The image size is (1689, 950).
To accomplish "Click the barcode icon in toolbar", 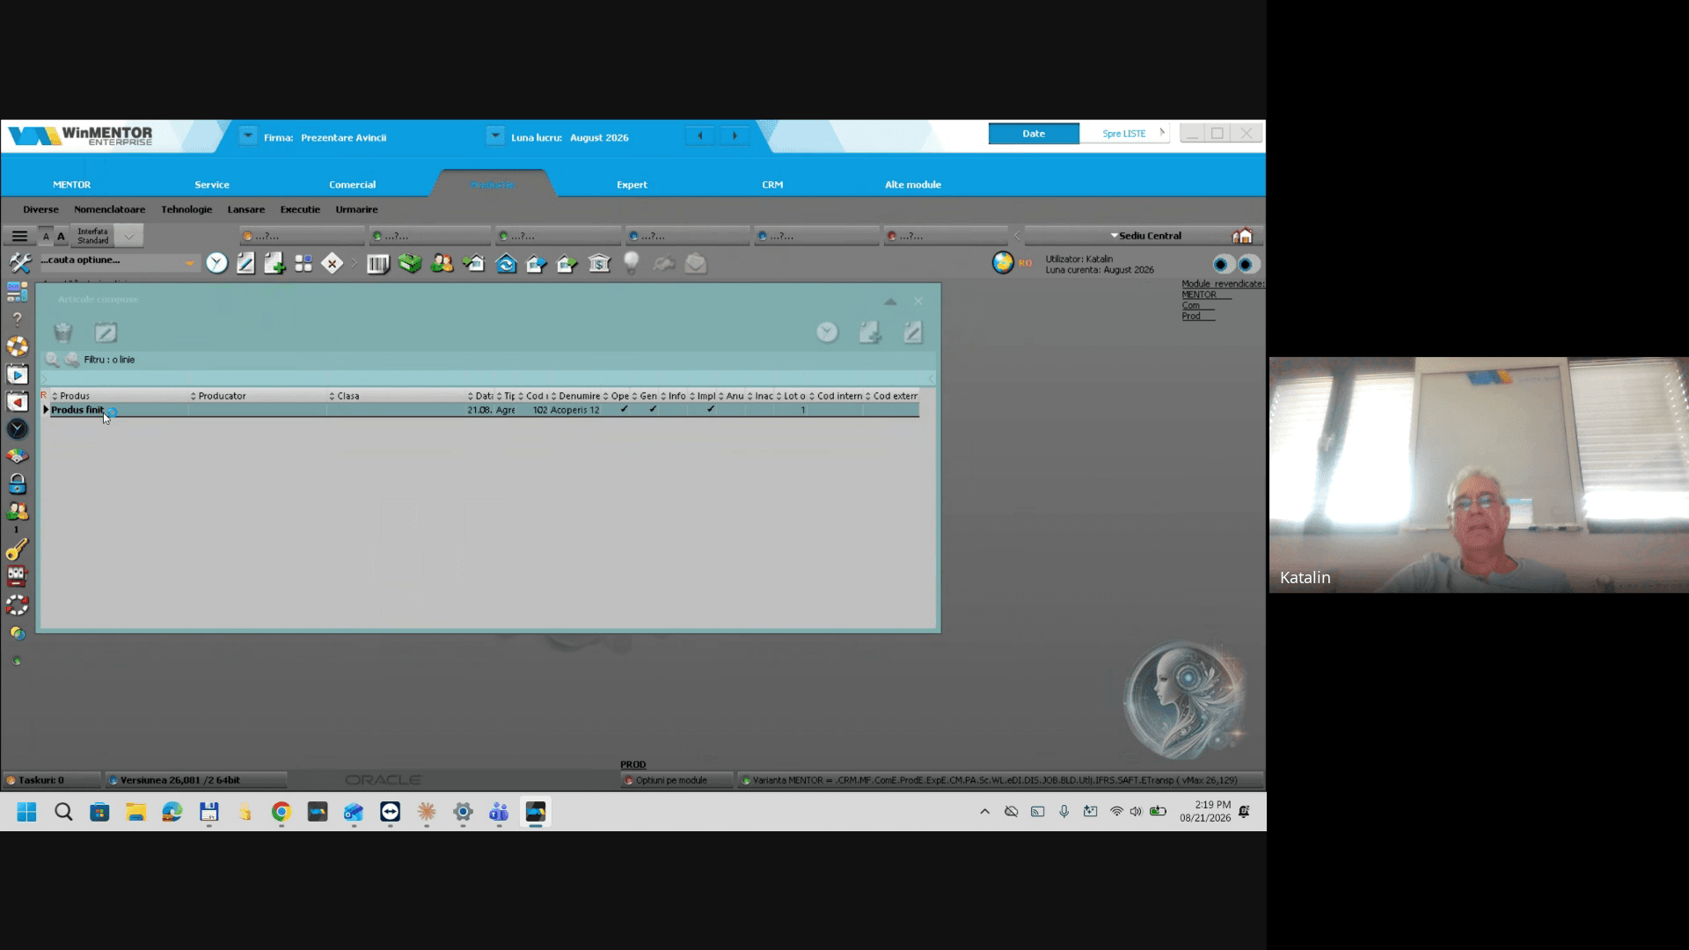I will [378, 263].
